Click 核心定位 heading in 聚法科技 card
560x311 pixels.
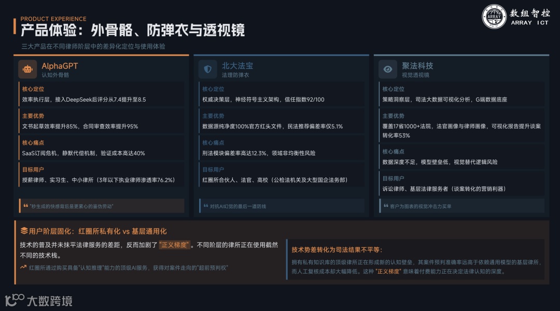[x=393, y=89]
